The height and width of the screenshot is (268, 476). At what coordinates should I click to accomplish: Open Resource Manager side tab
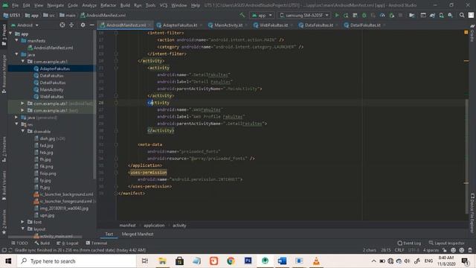[x=4, y=74]
